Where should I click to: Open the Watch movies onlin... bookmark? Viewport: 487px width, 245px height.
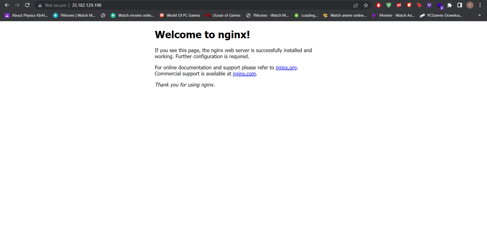point(132,15)
